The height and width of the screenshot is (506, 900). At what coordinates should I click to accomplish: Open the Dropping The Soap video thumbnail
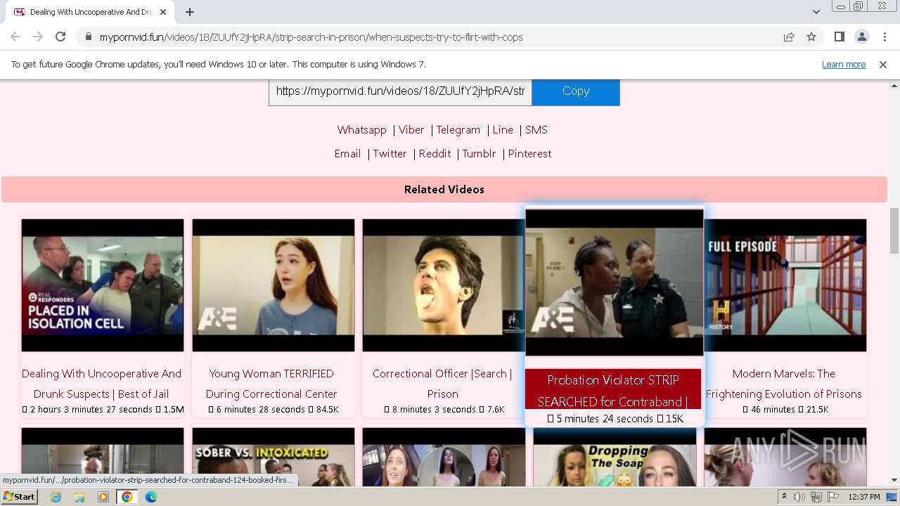[x=615, y=458]
